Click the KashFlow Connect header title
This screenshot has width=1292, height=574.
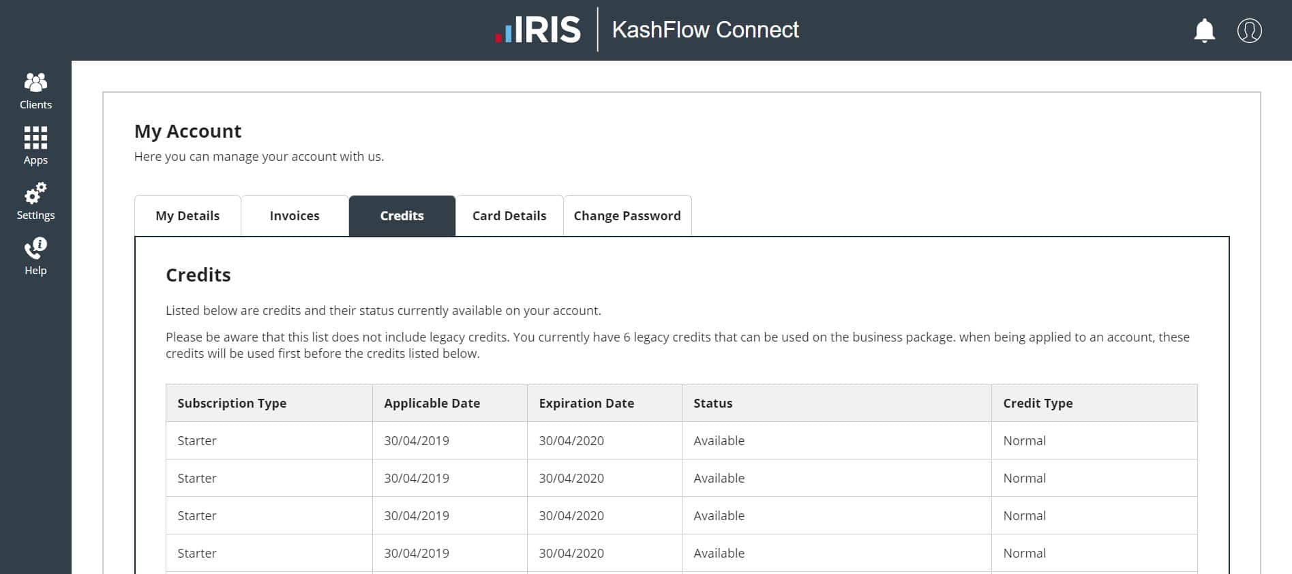pyautogui.click(x=705, y=30)
